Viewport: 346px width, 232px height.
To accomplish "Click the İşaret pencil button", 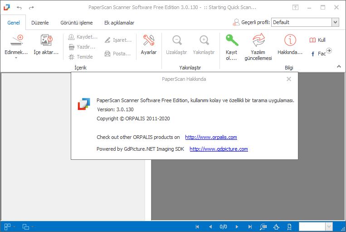I will [x=118, y=40].
